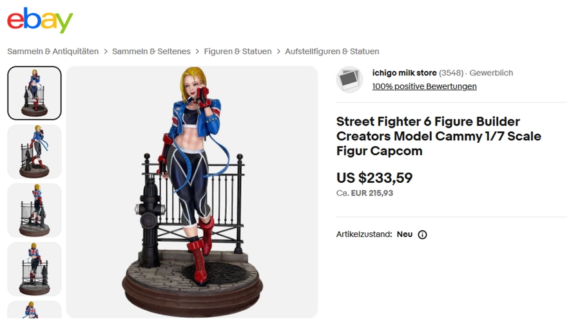Image resolution: width=571 pixels, height=325 pixels.
Task: Go to Sammeln & Seltenes category
Action: [151, 51]
